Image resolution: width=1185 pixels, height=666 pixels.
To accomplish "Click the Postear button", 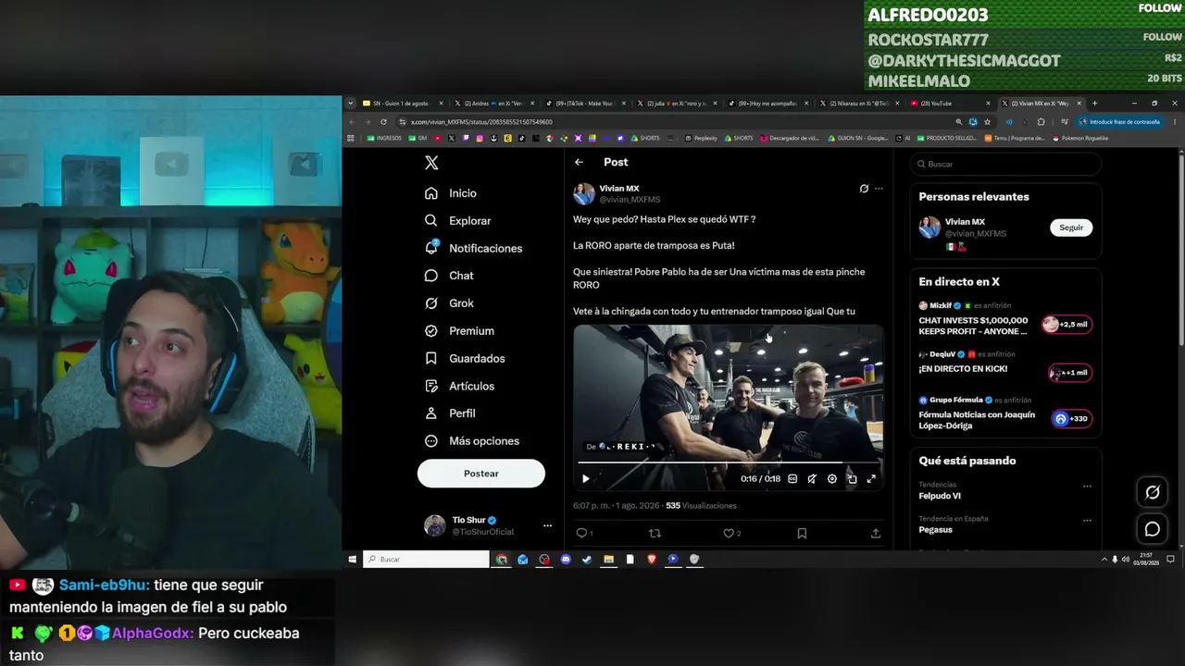I will point(481,474).
